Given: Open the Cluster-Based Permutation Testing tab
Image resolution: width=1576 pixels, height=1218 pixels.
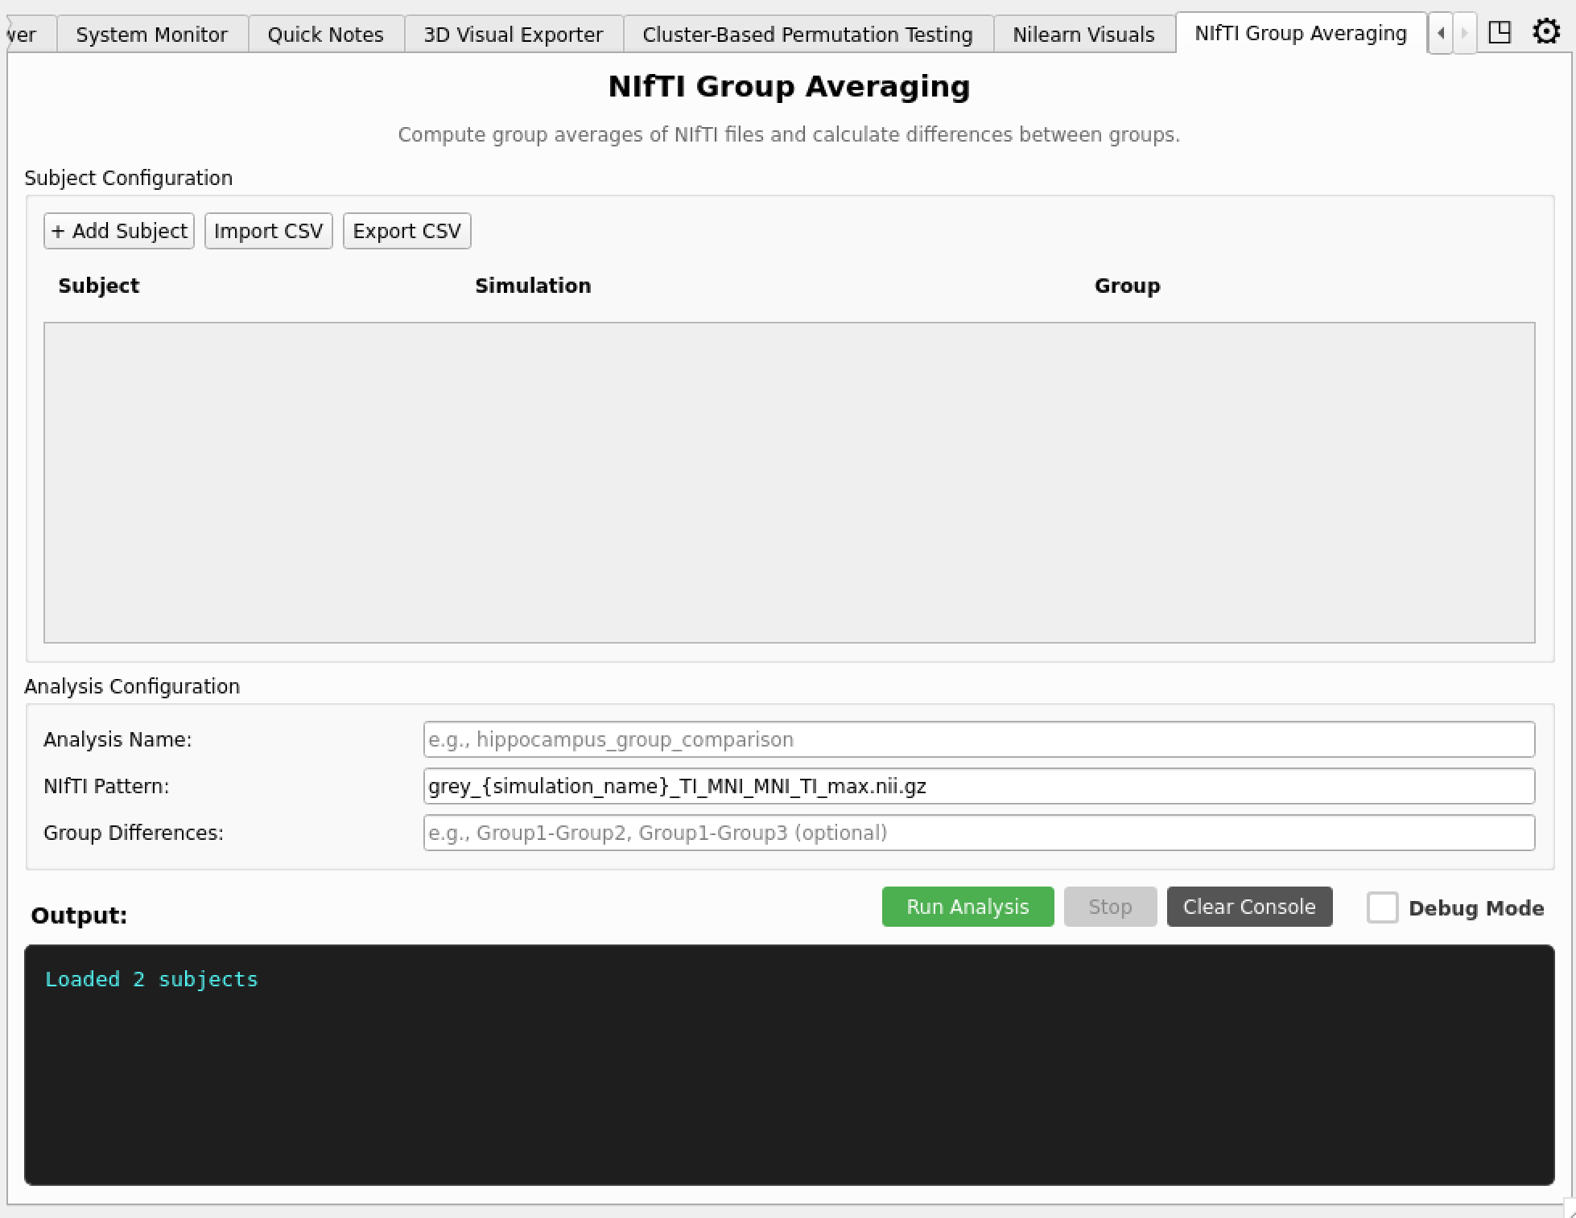Looking at the screenshot, I should [807, 34].
